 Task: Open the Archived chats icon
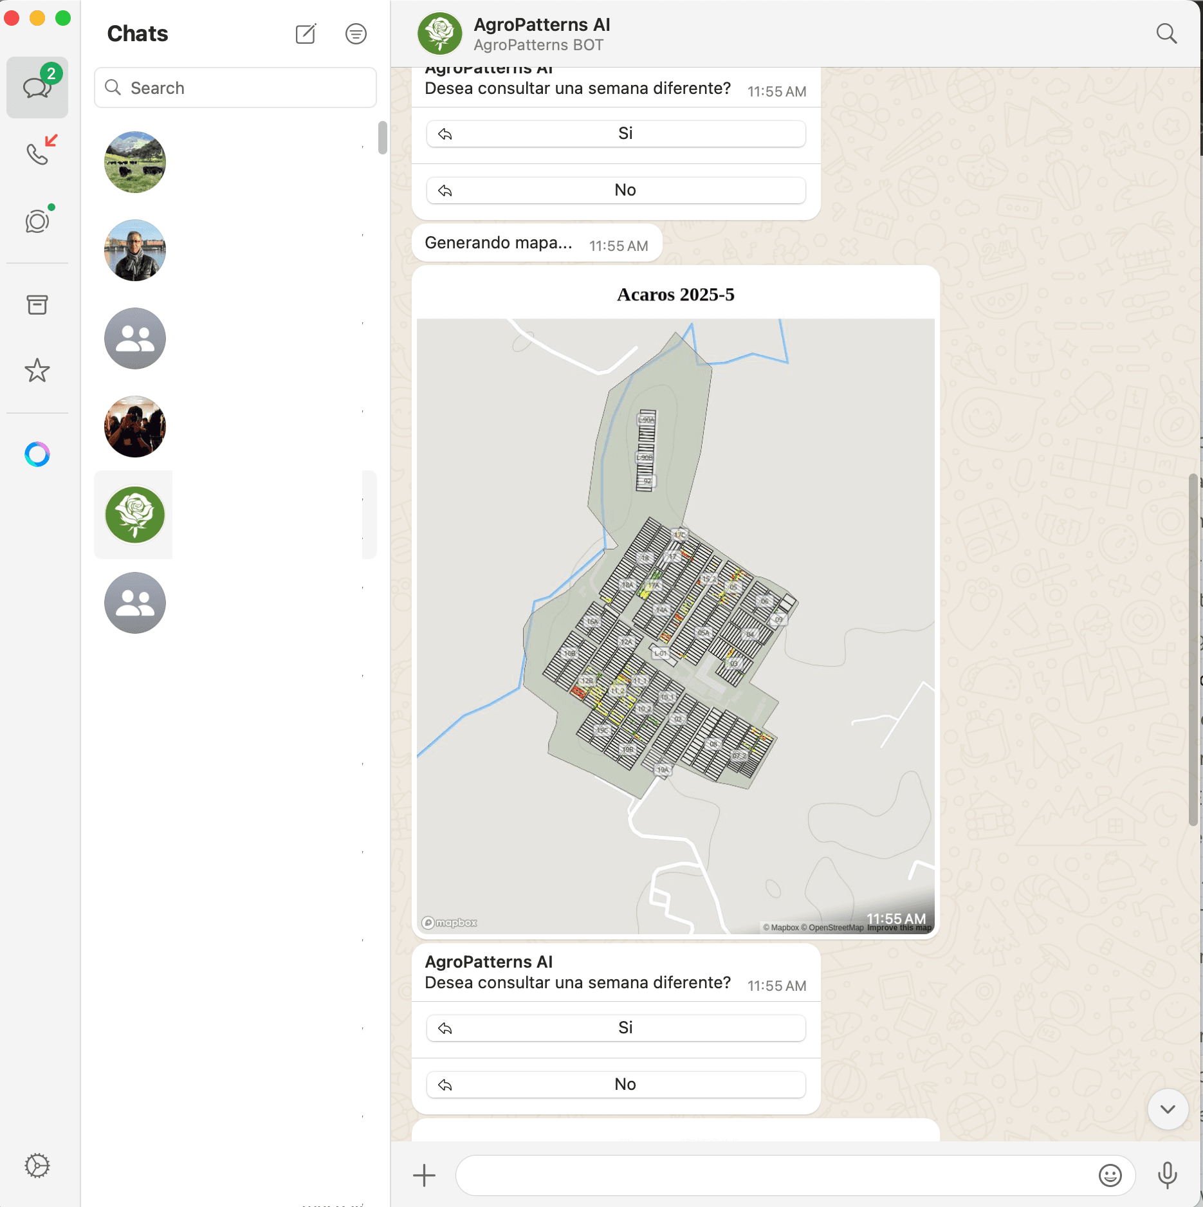pos(37,305)
